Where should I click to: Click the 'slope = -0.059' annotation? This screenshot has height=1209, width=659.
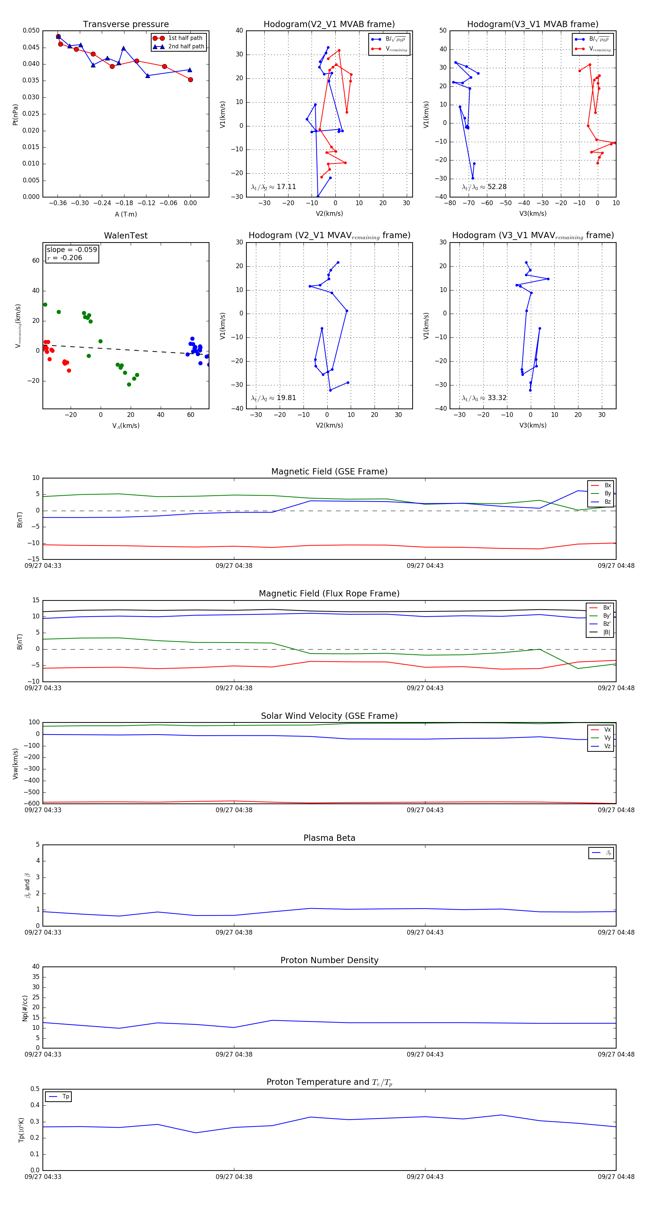click(72, 250)
